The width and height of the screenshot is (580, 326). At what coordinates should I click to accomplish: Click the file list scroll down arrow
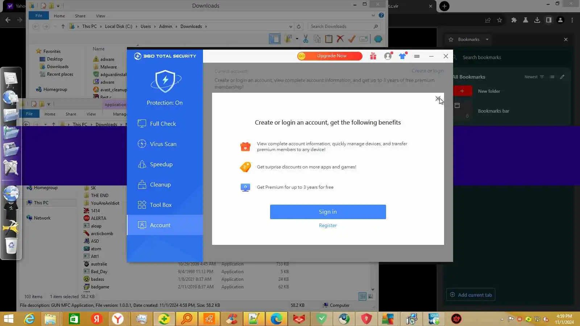point(373,289)
